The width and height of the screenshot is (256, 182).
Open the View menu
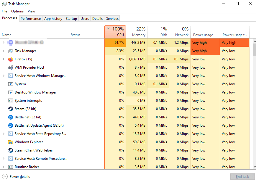31,11
